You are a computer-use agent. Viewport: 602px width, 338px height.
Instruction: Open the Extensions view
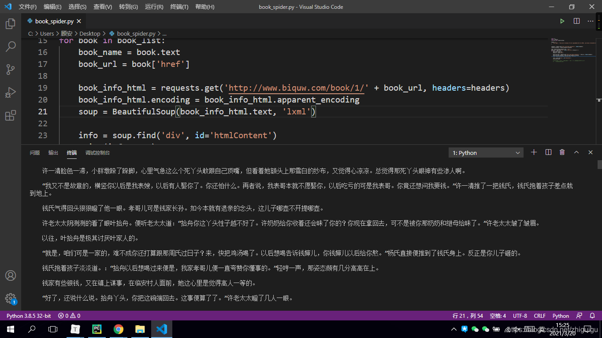11,116
